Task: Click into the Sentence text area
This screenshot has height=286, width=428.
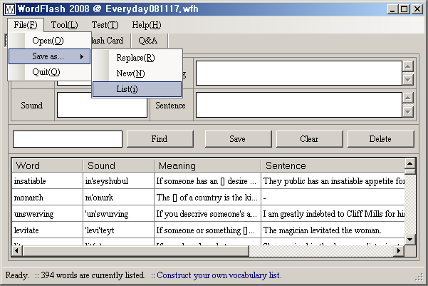Action: point(299,105)
